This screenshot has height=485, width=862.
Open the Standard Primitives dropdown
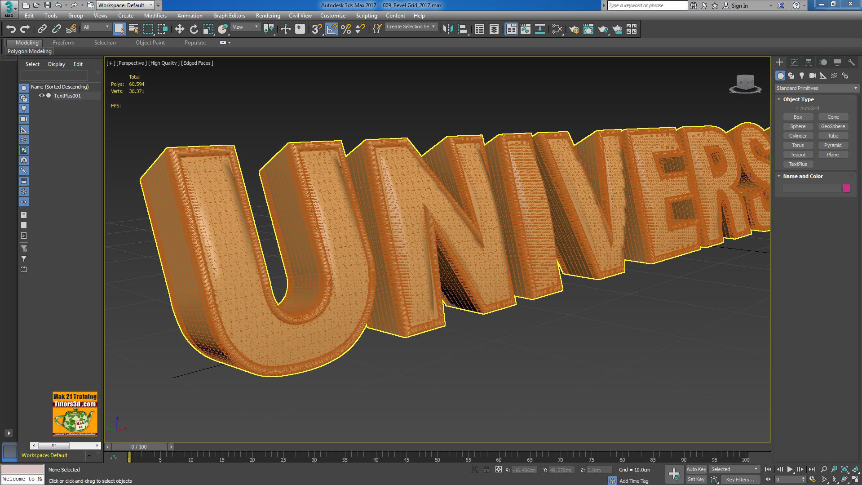[x=817, y=88]
